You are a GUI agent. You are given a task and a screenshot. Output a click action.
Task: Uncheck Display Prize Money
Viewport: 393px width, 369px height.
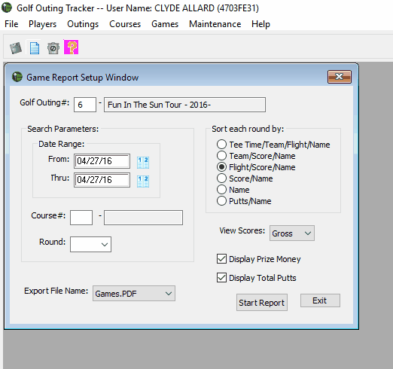tap(221, 259)
